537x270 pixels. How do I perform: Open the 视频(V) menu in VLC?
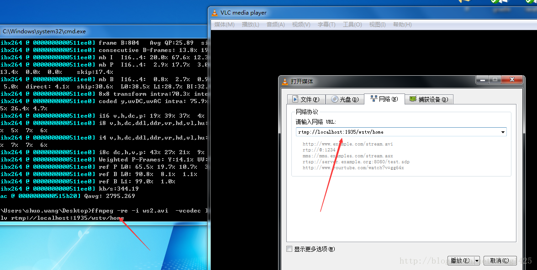tap(301, 24)
